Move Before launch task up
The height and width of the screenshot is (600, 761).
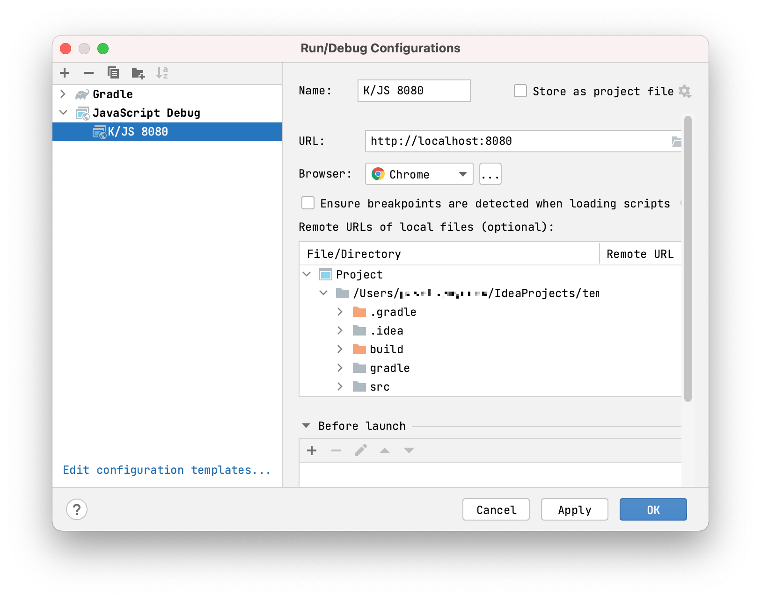(385, 450)
